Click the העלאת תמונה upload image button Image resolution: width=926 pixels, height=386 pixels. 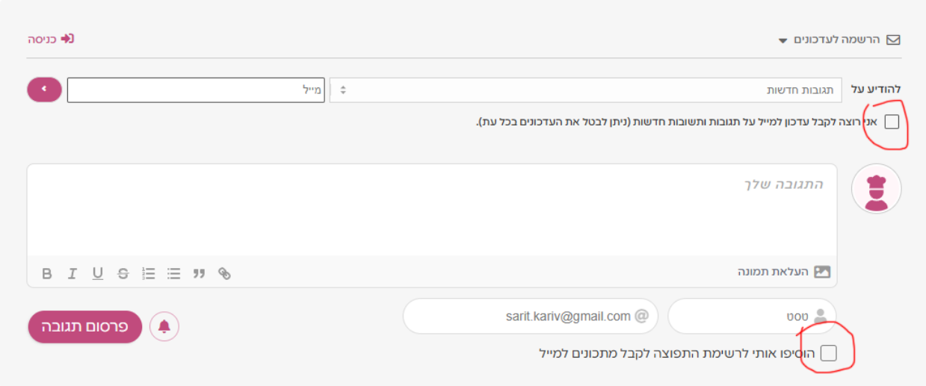click(784, 272)
